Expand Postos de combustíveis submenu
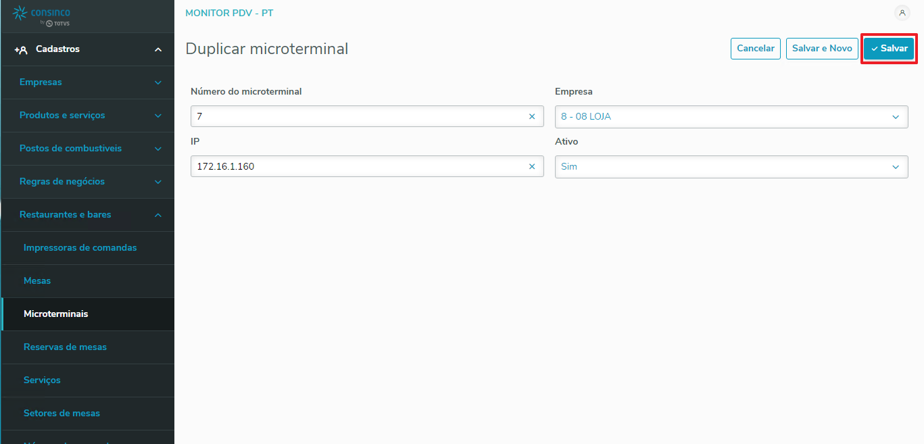 [158, 149]
